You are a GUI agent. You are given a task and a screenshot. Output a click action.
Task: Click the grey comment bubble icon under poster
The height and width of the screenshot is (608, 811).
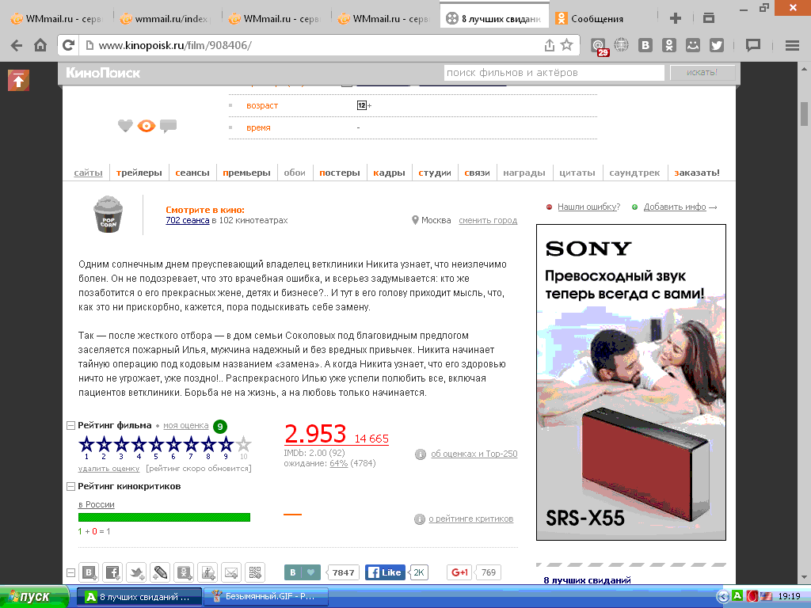[168, 126]
